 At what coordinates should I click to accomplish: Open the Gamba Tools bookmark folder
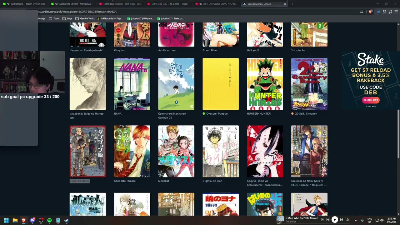pyautogui.click(x=84, y=18)
